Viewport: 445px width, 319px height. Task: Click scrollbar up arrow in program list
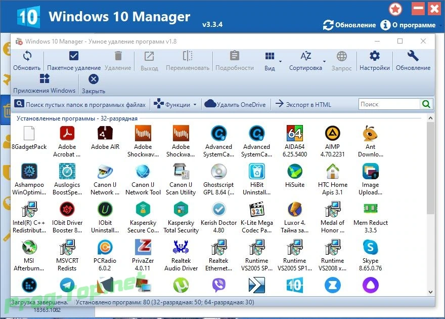(x=430, y=118)
